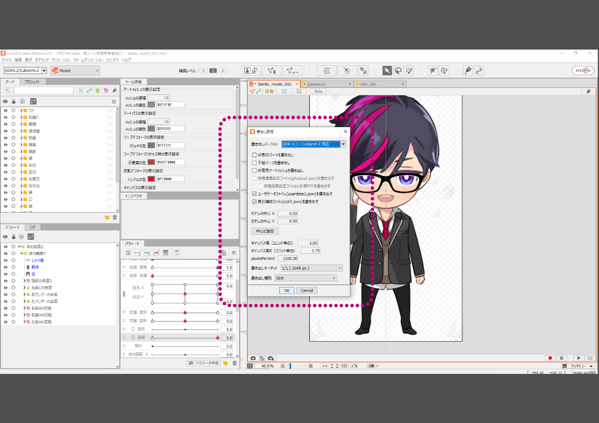The image size is (599, 423).
Task: Click the parts panel search magnifier icon
Action: tap(7, 91)
